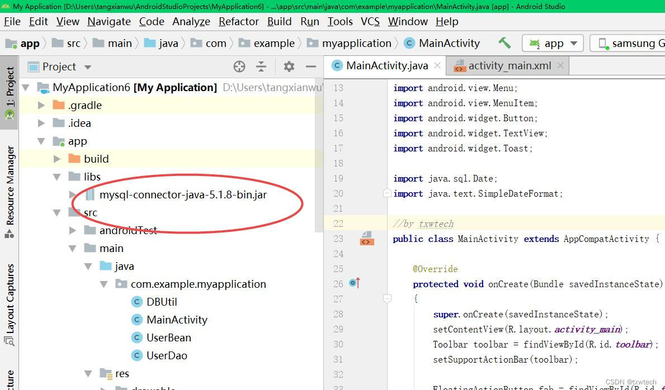This screenshot has height=390, width=665.
Task: Open the File menu
Action: pyautogui.click(x=12, y=22)
